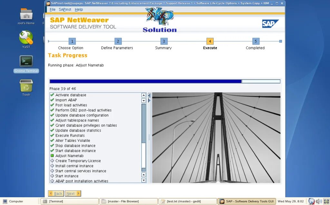Click green running square beside Adjust Nametab

pos(52,156)
